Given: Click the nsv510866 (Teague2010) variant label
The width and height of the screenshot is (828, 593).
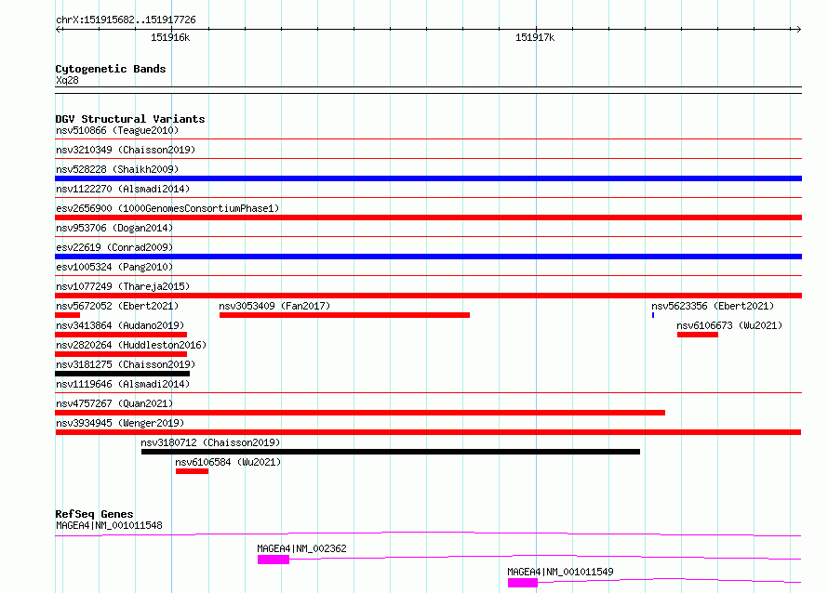Looking at the screenshot, I should point(117,130).
